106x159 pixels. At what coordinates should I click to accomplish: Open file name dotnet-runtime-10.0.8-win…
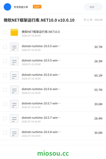41,132
